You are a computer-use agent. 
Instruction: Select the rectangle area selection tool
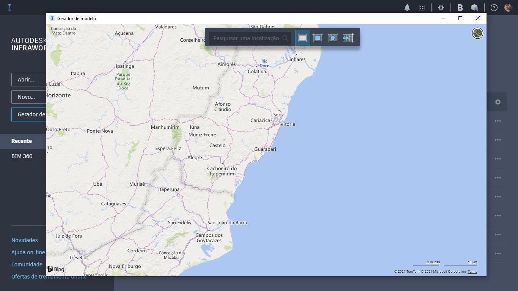[303, 38]
